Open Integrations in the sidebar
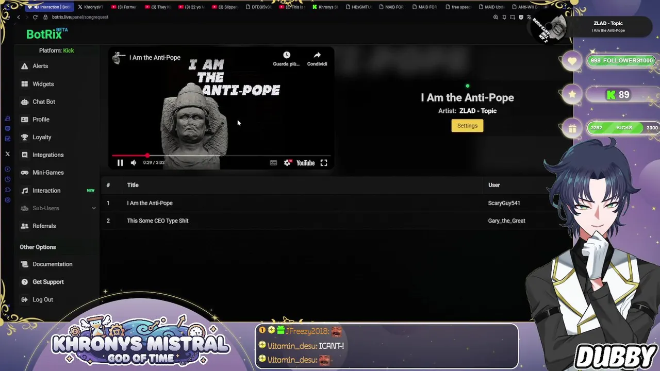660x371 pixels. coord(48,155)
